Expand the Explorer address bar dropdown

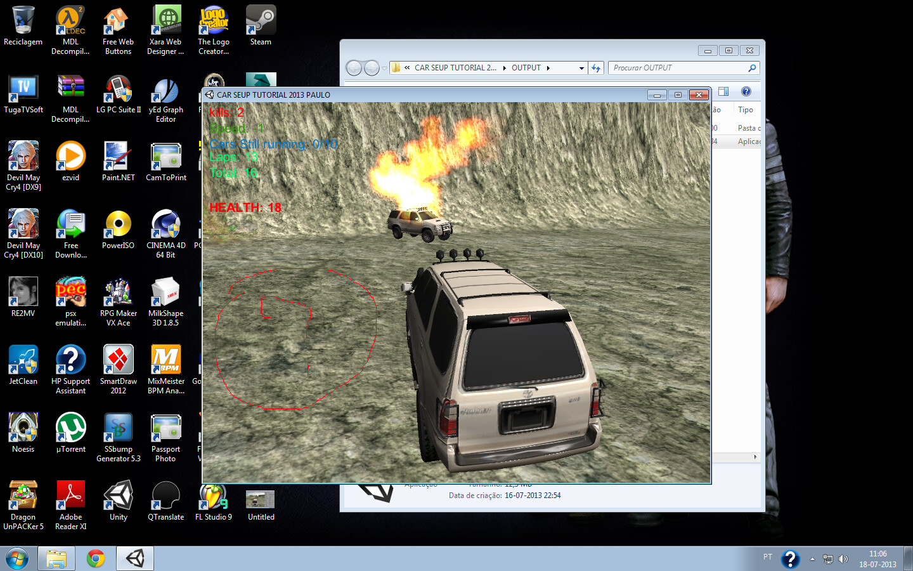[581, 68]
